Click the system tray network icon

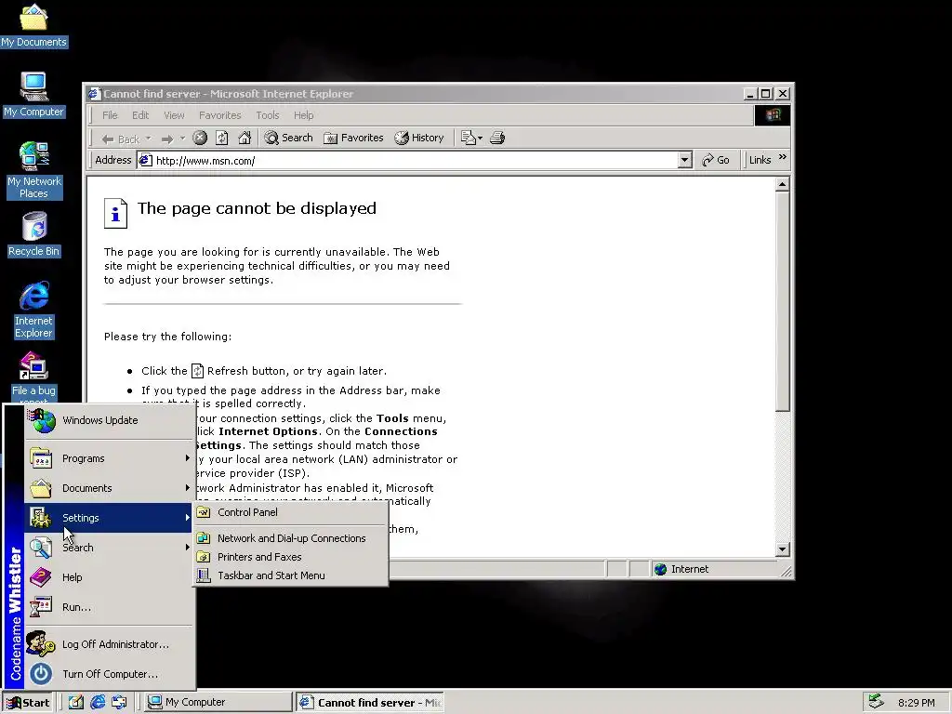[876, 702]
